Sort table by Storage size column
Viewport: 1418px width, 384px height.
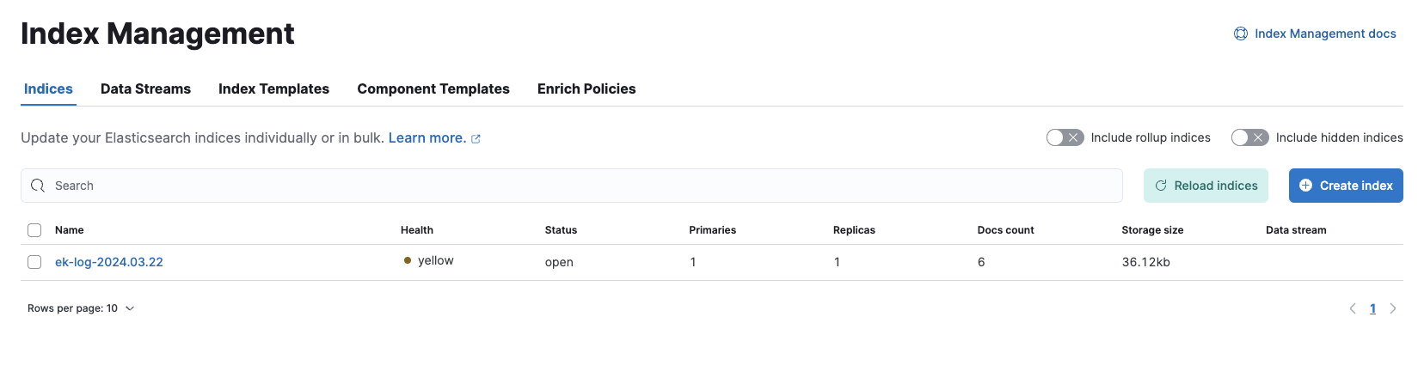[1152, 230]
